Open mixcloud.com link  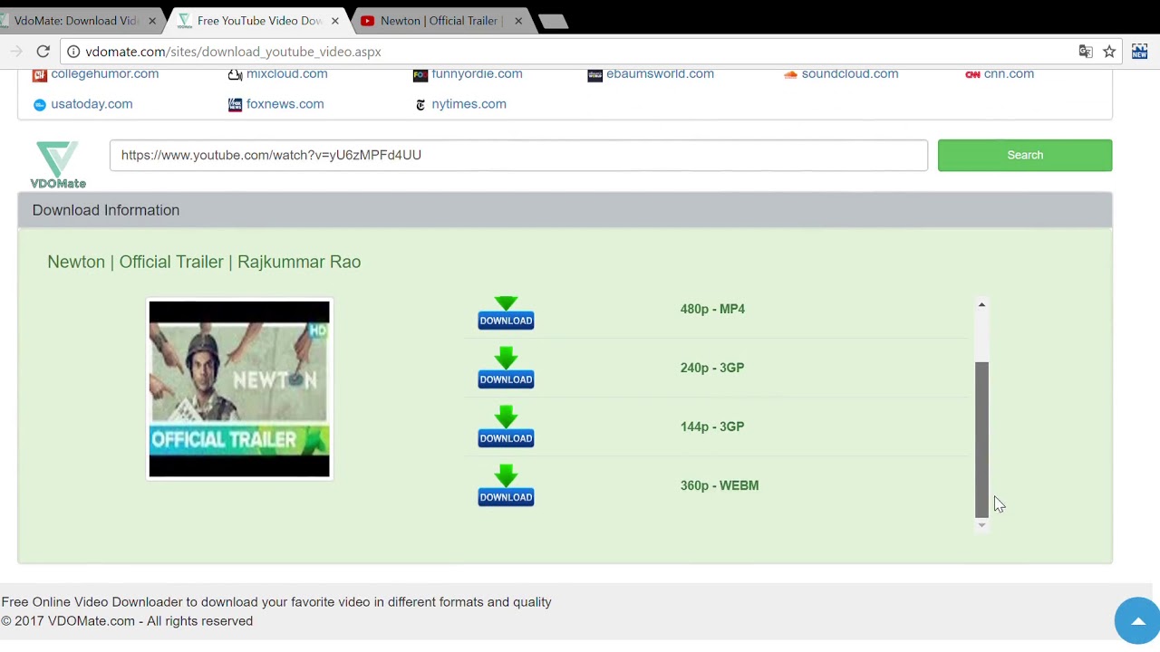pyautogui.click(x=286, y=73)
